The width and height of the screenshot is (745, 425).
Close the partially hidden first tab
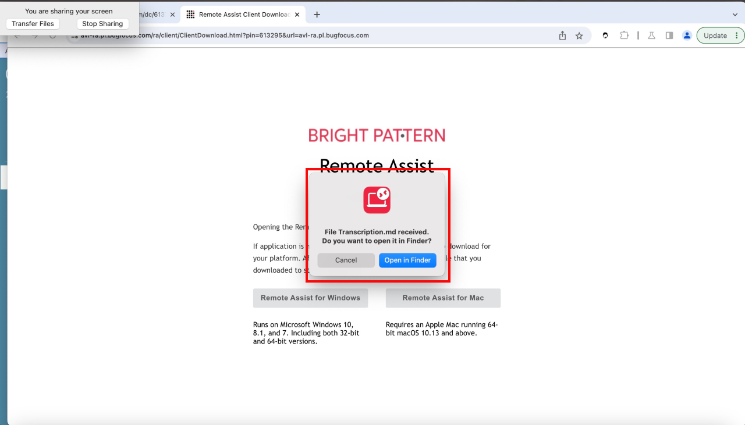(x=172, y=15)
